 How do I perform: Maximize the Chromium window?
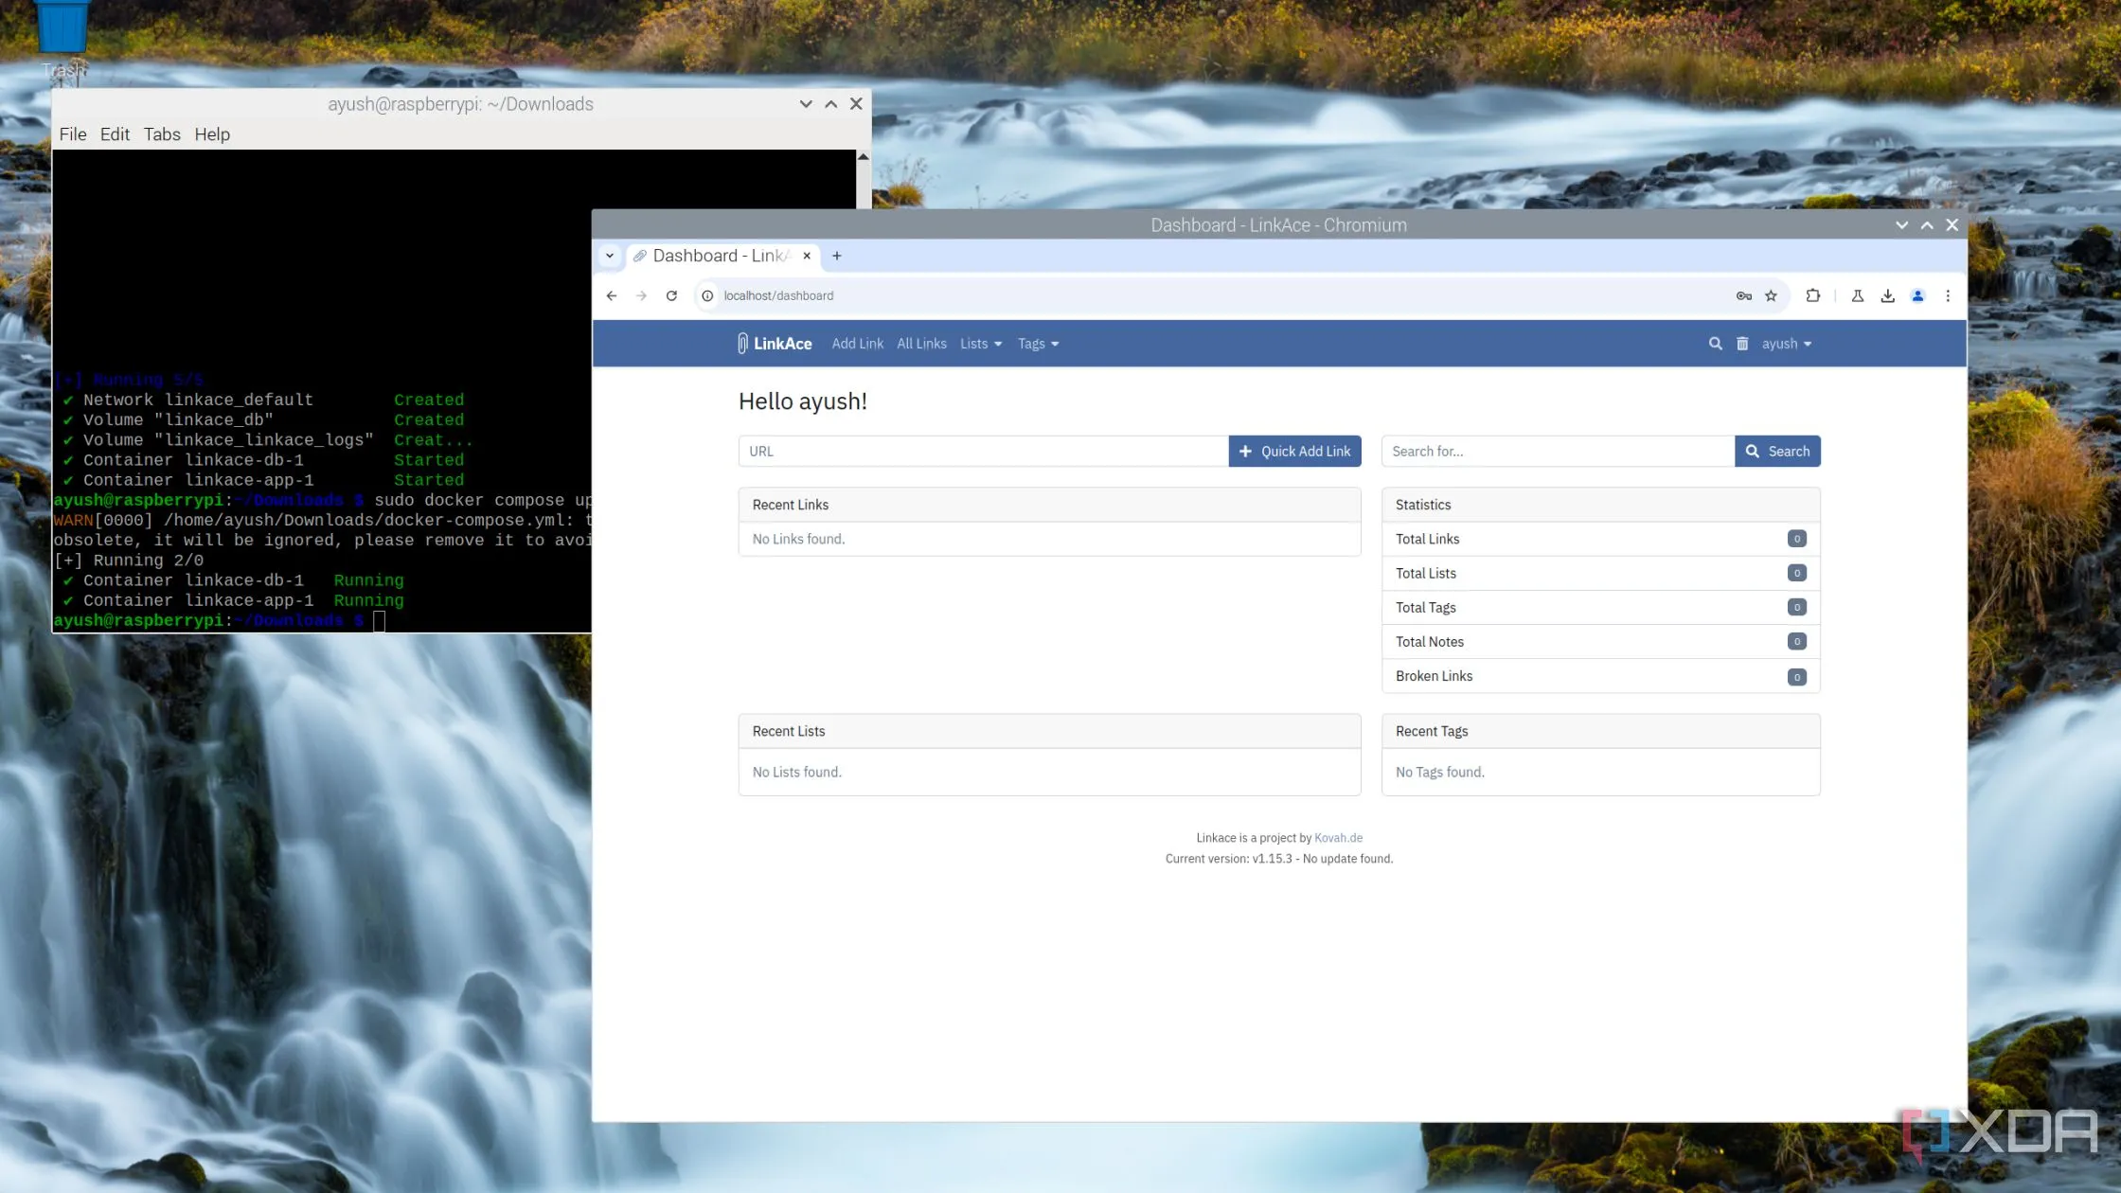(1927, 225)
